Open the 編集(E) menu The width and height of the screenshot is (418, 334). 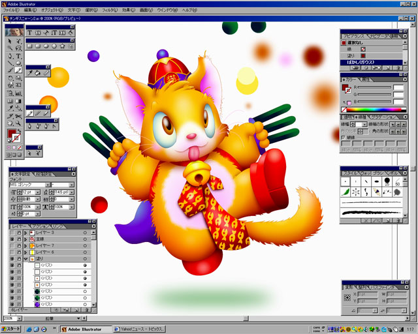tap(30, 10)
